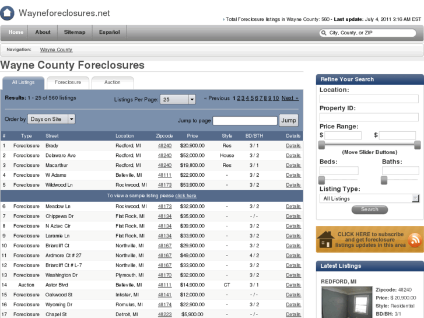Open the Sitemap menu item
The image size is (424, 318).
pos(75,32)
